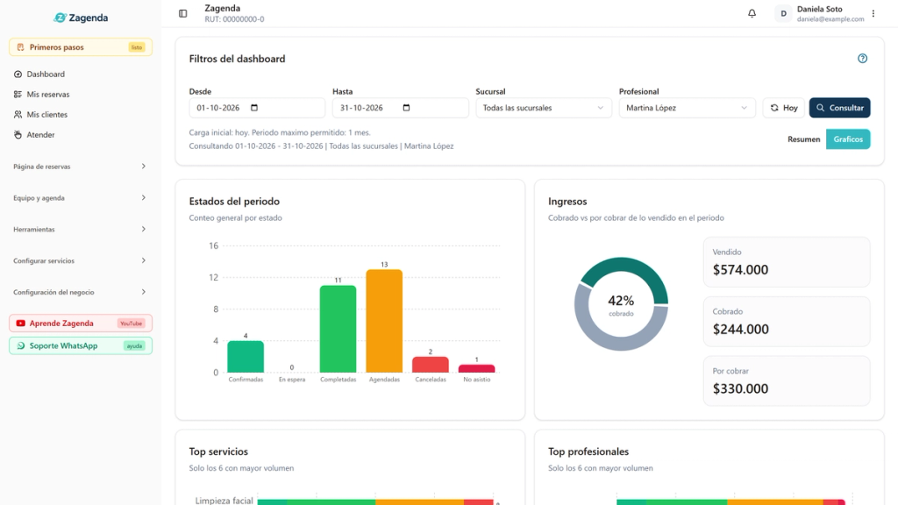
Task: Expand Herramientas menu
Action: tap(80, 229)
